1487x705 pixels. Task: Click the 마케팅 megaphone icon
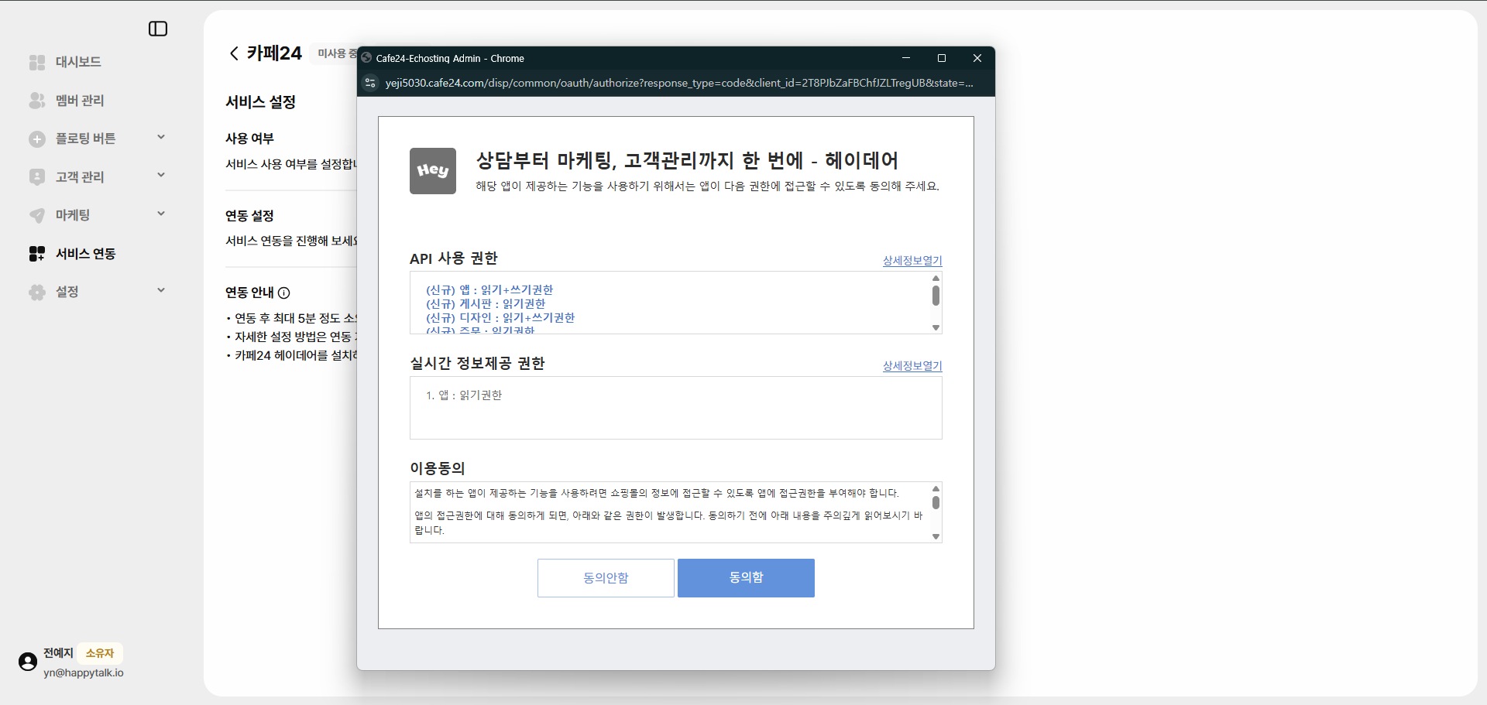pos(37,216)
